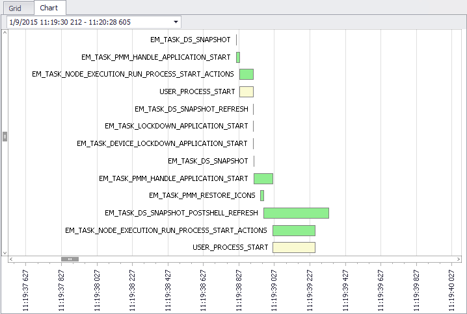Click the bottom USER_PROCESS_START label
467x314 pixels.
click(230, 247)
